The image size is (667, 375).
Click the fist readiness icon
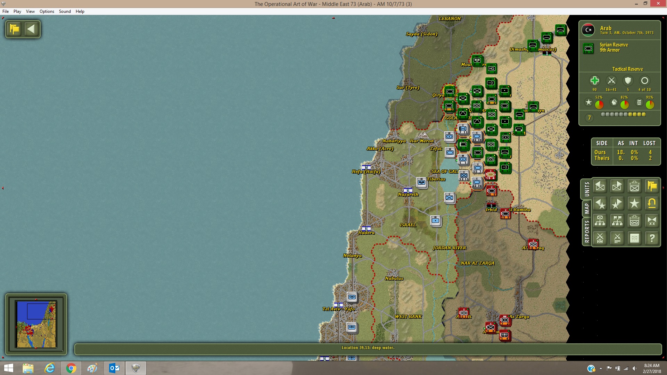point(614,102)
